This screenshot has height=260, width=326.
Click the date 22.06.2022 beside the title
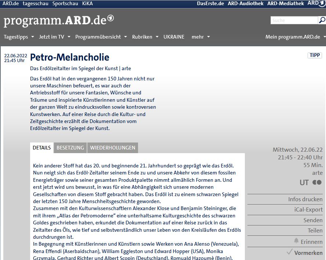point(15,55)
